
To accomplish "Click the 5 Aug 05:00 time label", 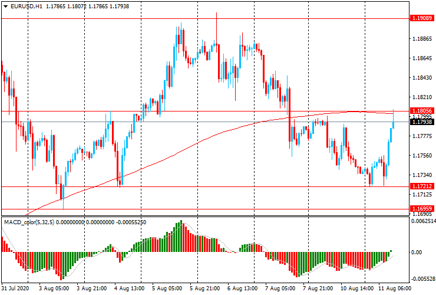I will click(x=167, y=289).
